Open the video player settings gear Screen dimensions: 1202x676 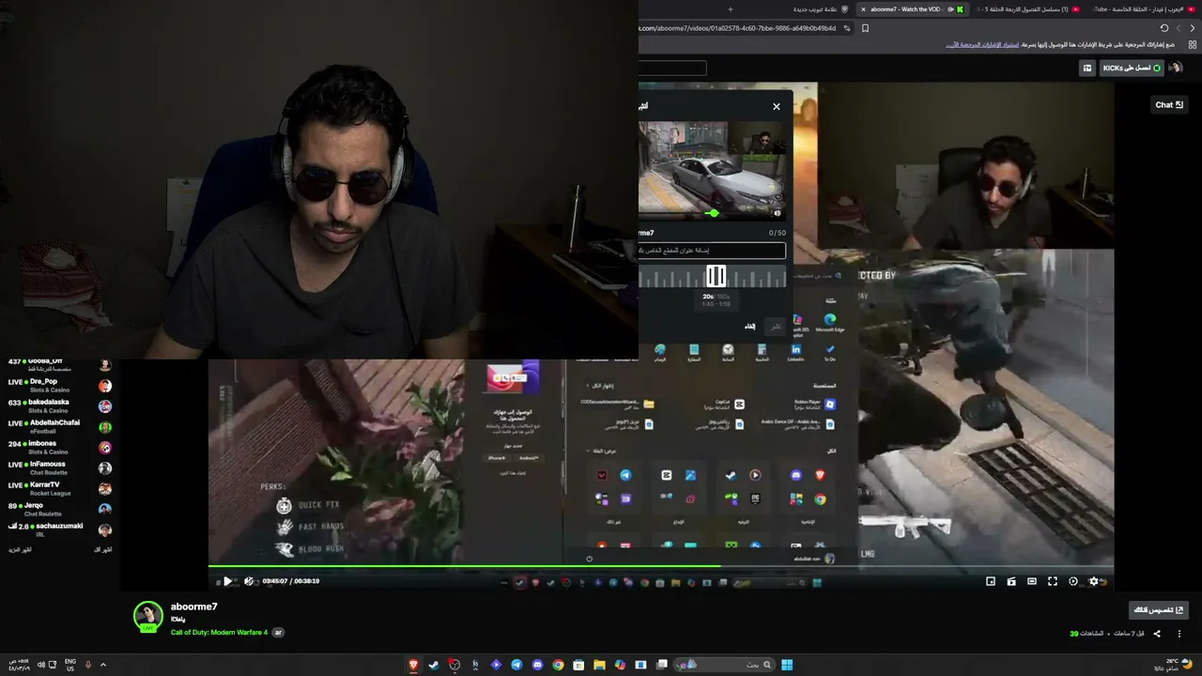click(x=1093, y=581)
